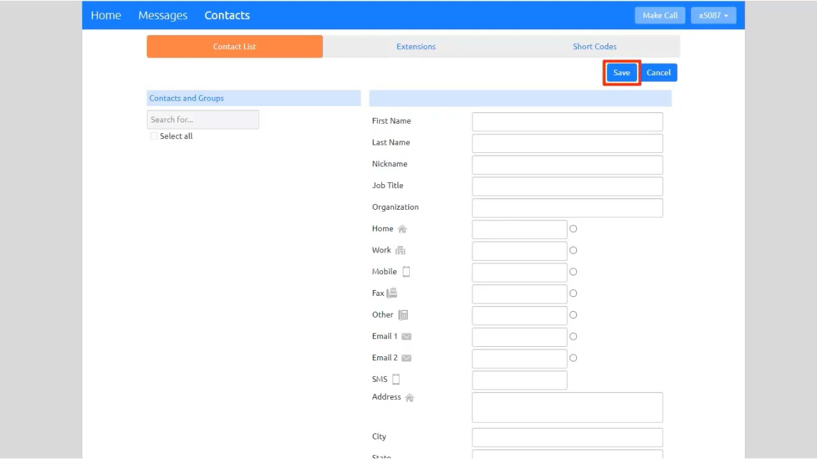Click the house icon next to Home

[x=402, y=229]
